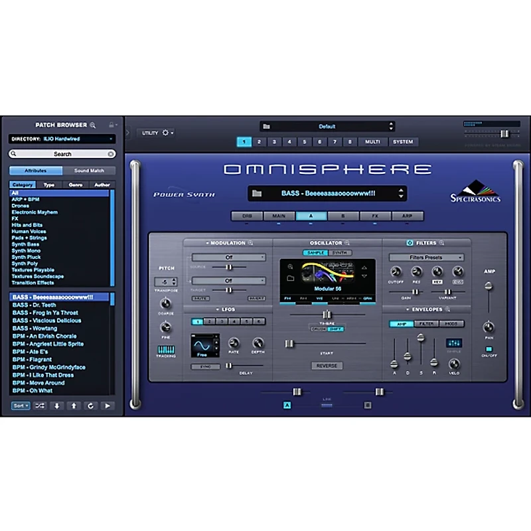Open the patch browser search magnifier

pyautogui.click(x=94, y=125)
